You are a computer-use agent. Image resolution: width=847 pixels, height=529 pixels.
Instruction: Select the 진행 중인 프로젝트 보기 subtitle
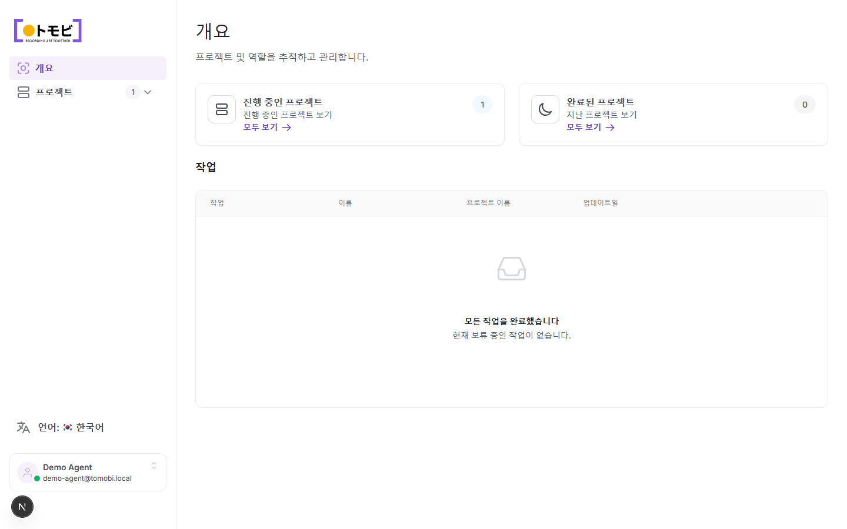(x=288, y=115)
